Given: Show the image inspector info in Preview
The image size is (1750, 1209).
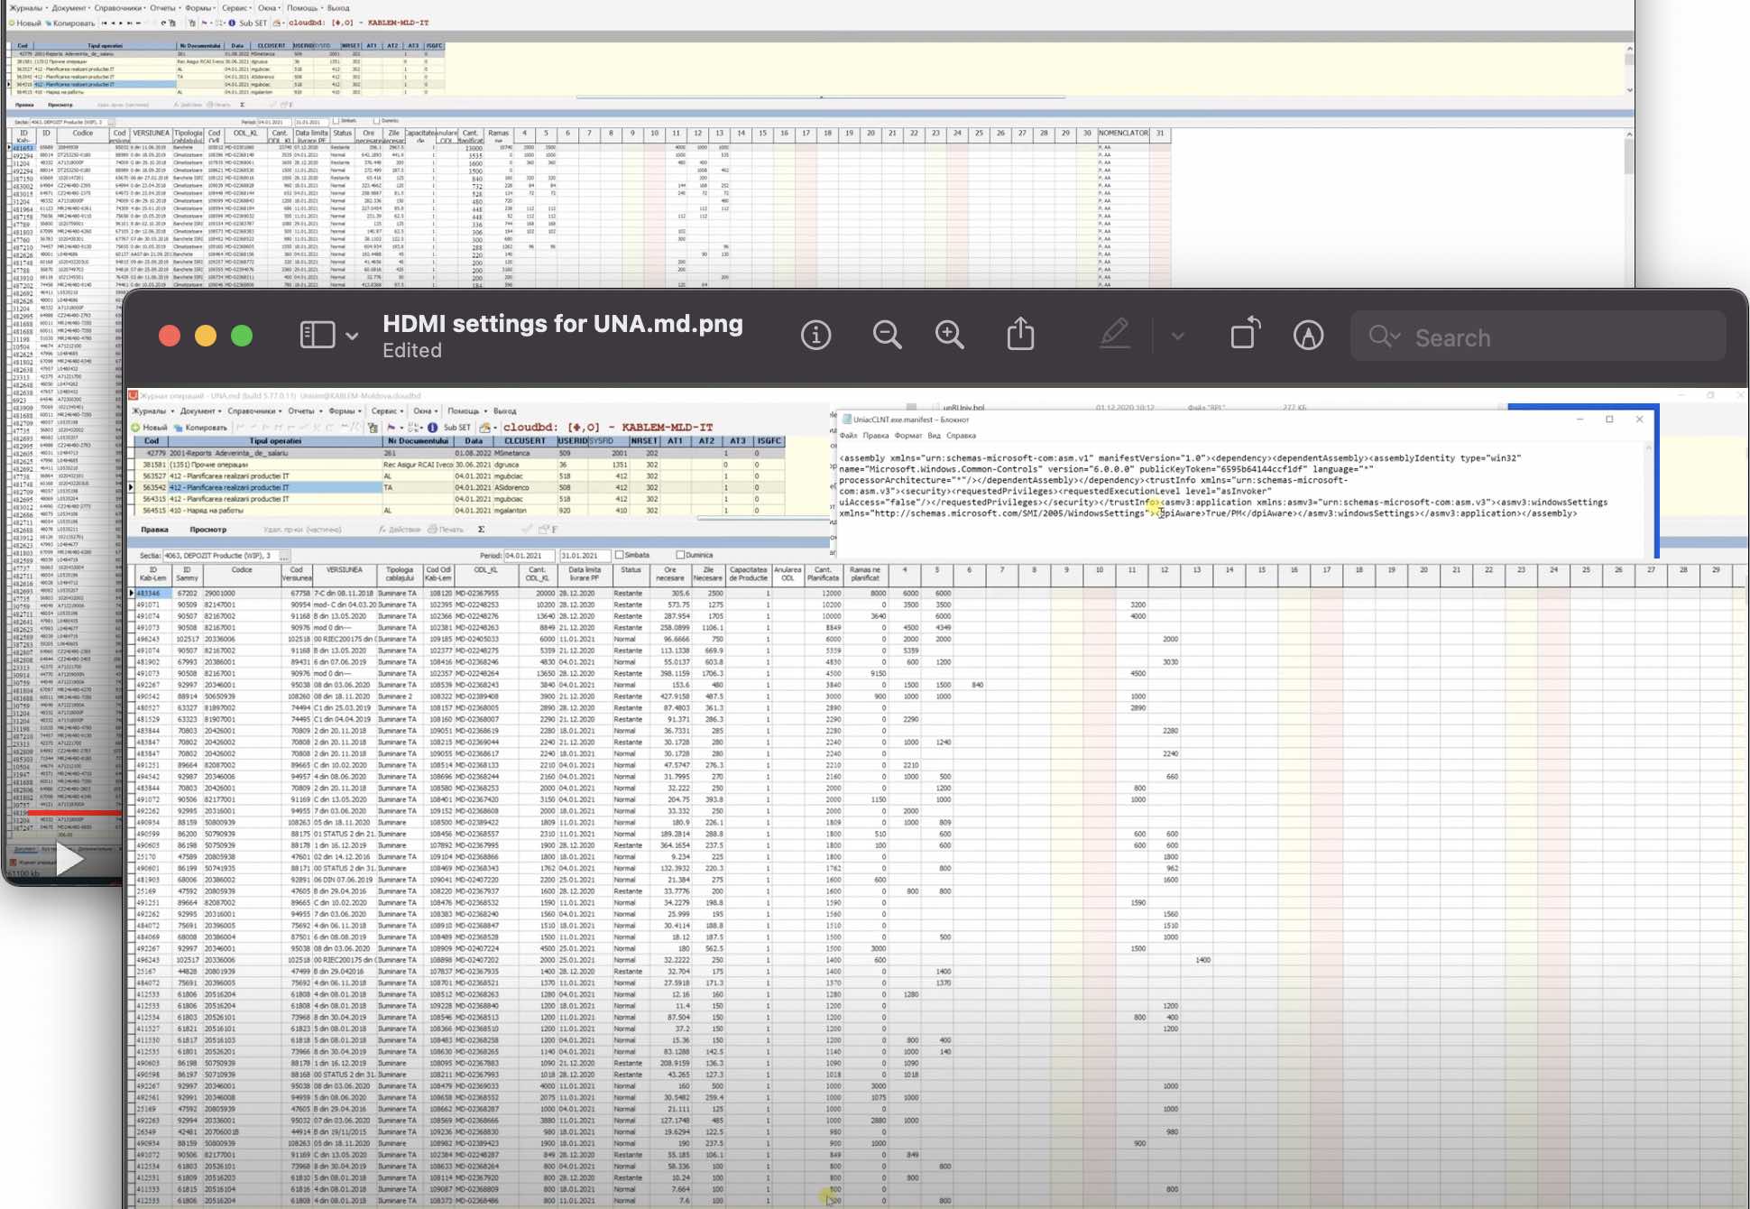Looking at the screenshot, I should tap(815, 336).
